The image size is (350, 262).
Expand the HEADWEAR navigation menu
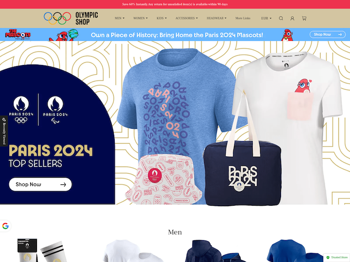(216, 18)
